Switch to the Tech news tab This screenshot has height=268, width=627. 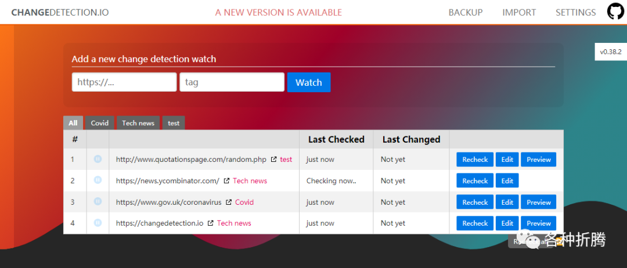coord(138,123)
